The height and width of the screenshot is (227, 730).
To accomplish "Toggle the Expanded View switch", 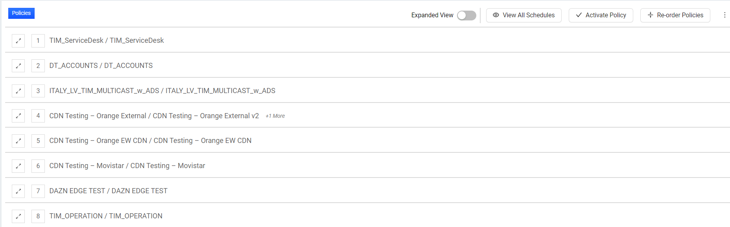I will click(x=466, y=15).
